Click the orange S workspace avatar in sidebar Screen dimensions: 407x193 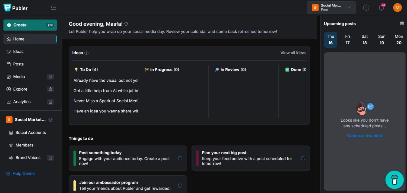coord(9,120)
